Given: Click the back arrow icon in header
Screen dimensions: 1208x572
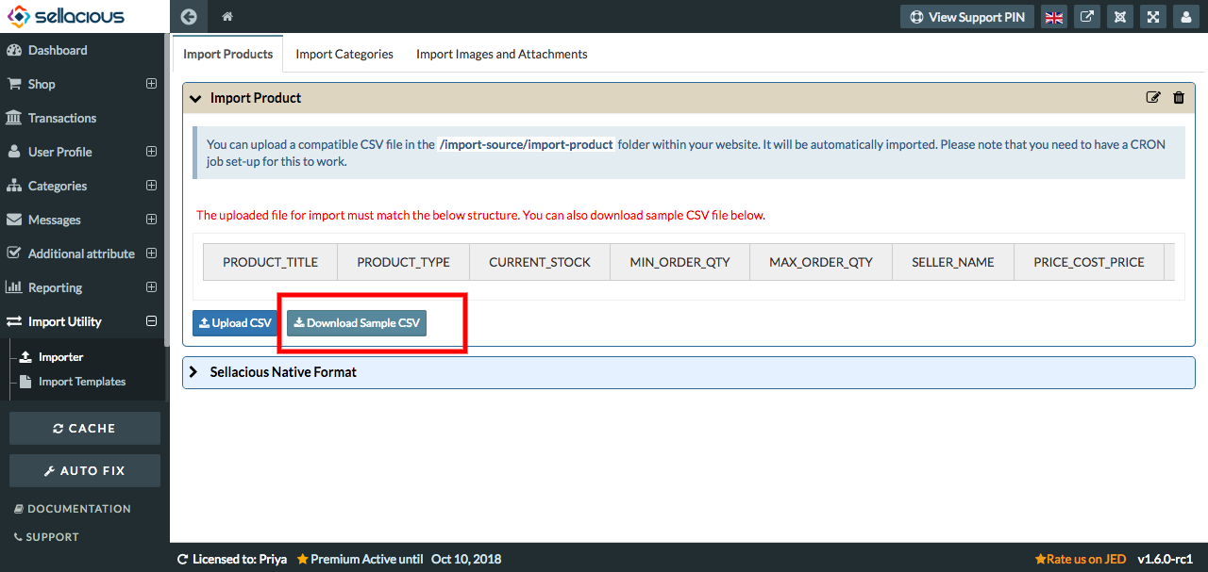Looking at the screenshot, I should pos(189,17).
